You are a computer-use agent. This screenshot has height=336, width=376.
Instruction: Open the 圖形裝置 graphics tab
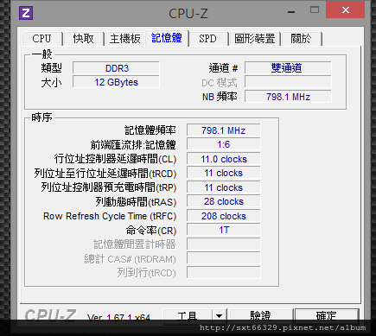[x=255, y=39]
